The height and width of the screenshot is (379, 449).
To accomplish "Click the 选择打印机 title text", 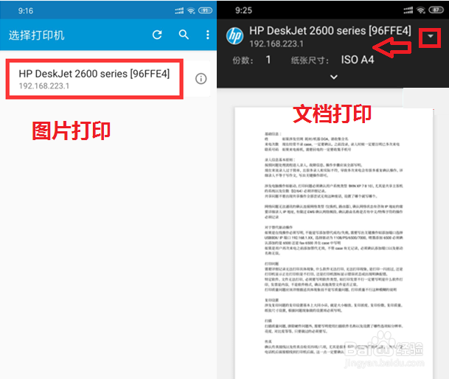I will [36, 35].
